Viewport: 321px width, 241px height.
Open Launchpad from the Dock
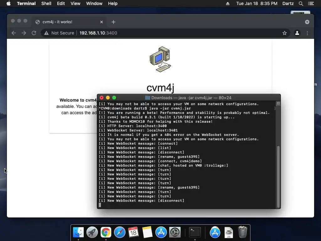tap(92, 232)
